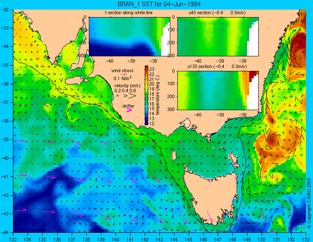Screen dimensions: 313x242
Task: Click the magenta marker on bottom axis near 151
Action: tap(272, 232)
